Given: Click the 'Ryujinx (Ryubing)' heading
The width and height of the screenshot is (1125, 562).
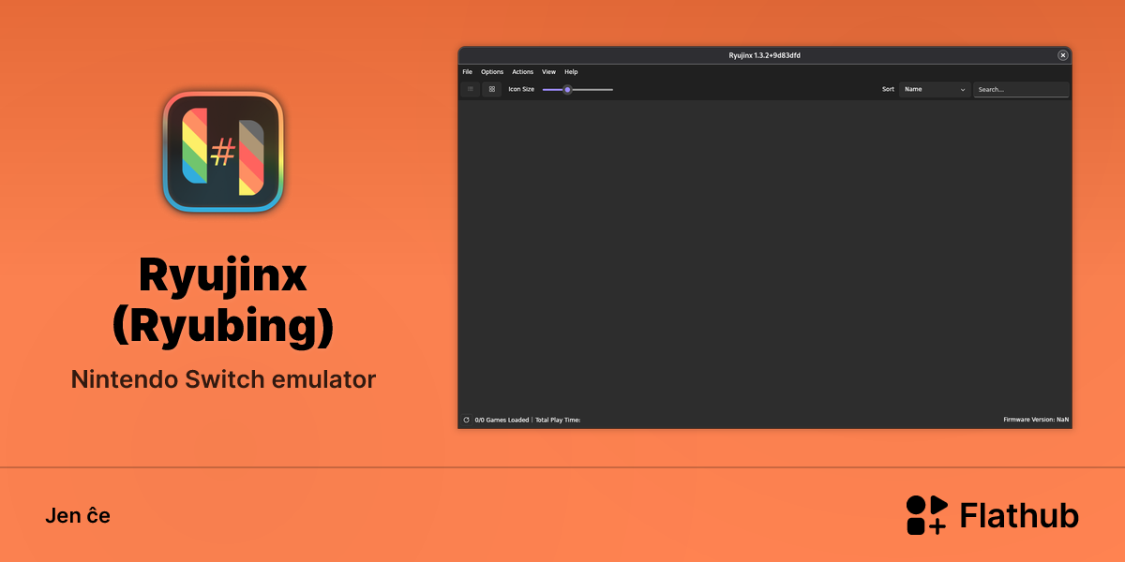Looking at the screenshot, I should [x=223, y=300].
